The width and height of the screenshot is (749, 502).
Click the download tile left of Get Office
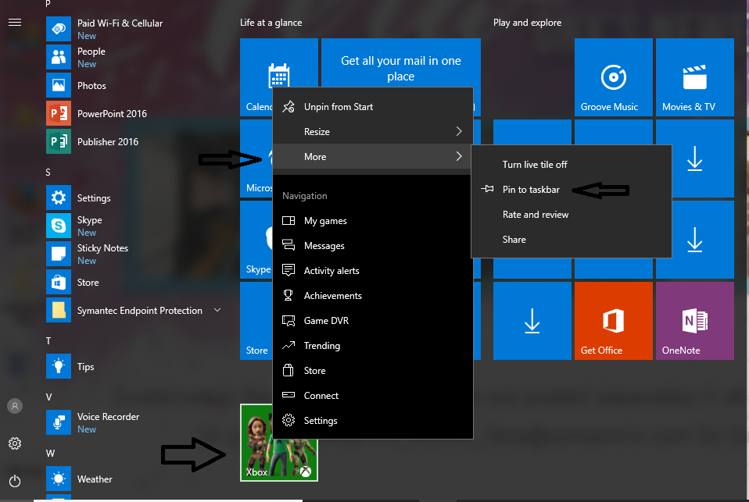coord(532,321)
